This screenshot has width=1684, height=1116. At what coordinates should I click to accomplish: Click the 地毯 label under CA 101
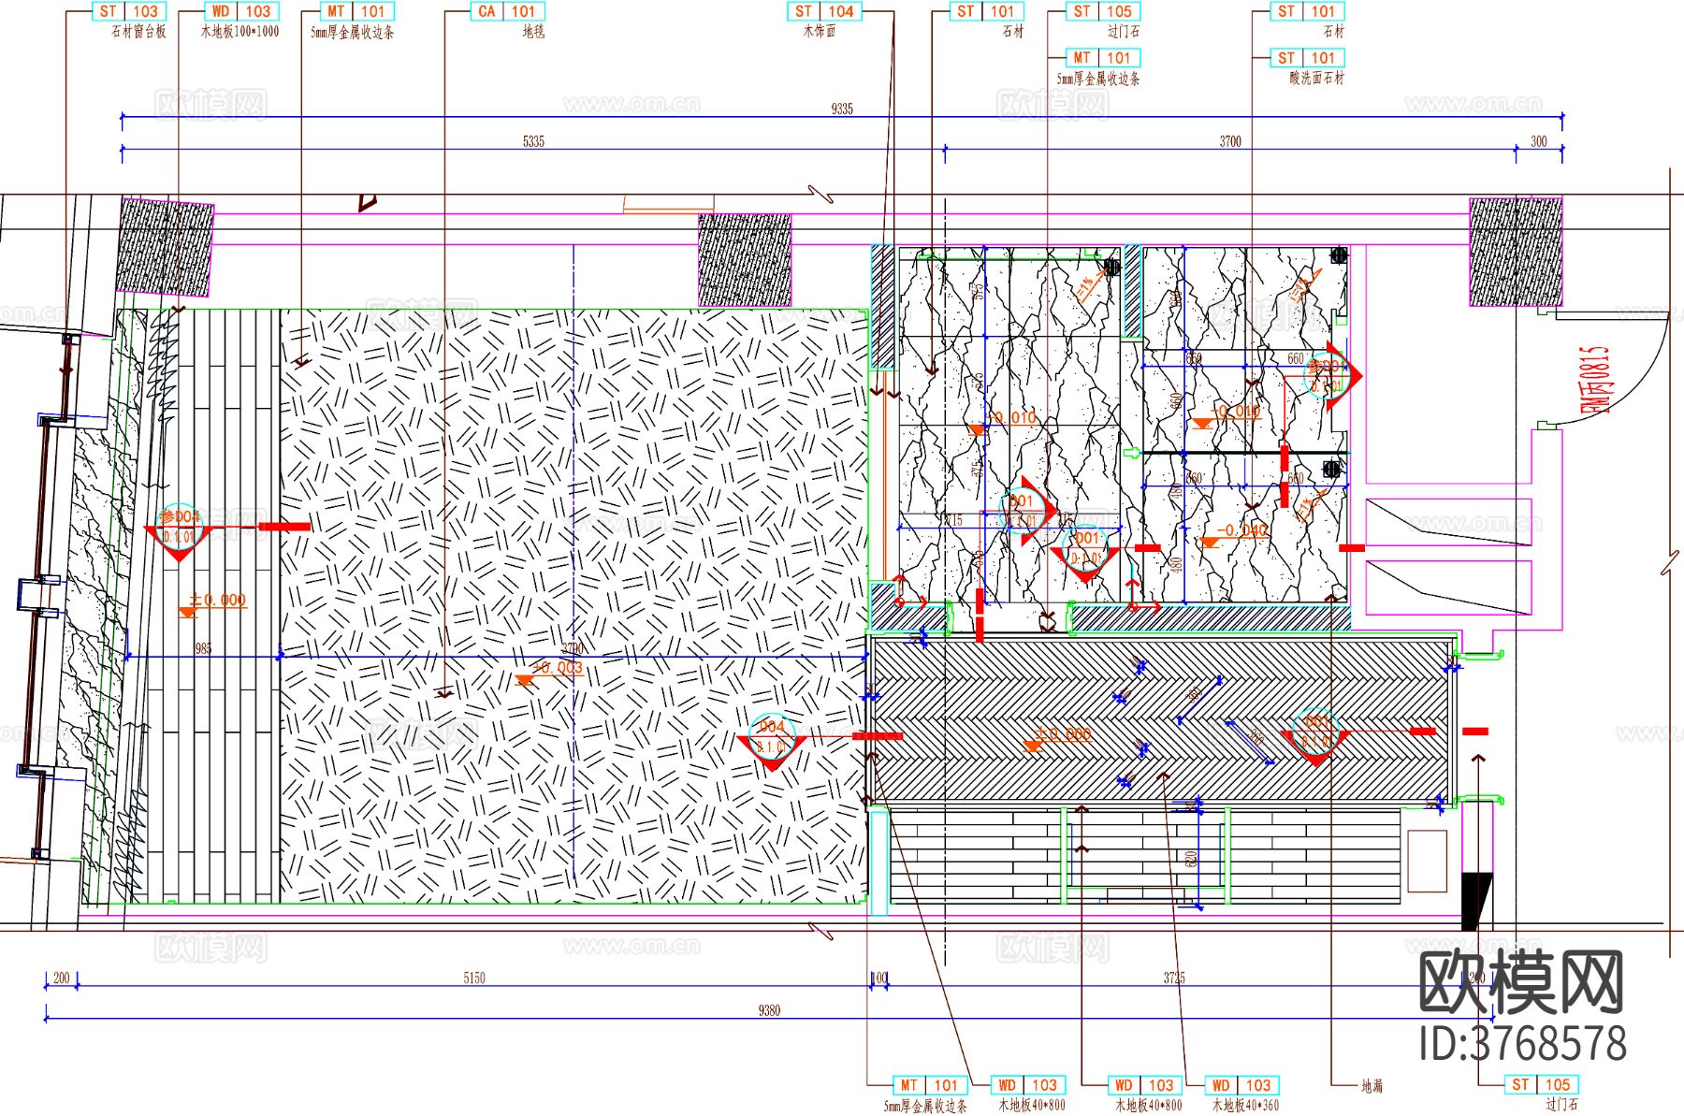533,32
